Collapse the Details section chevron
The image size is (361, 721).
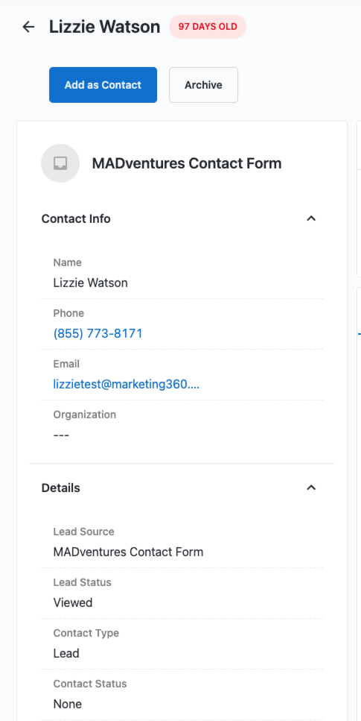point(311,488)
